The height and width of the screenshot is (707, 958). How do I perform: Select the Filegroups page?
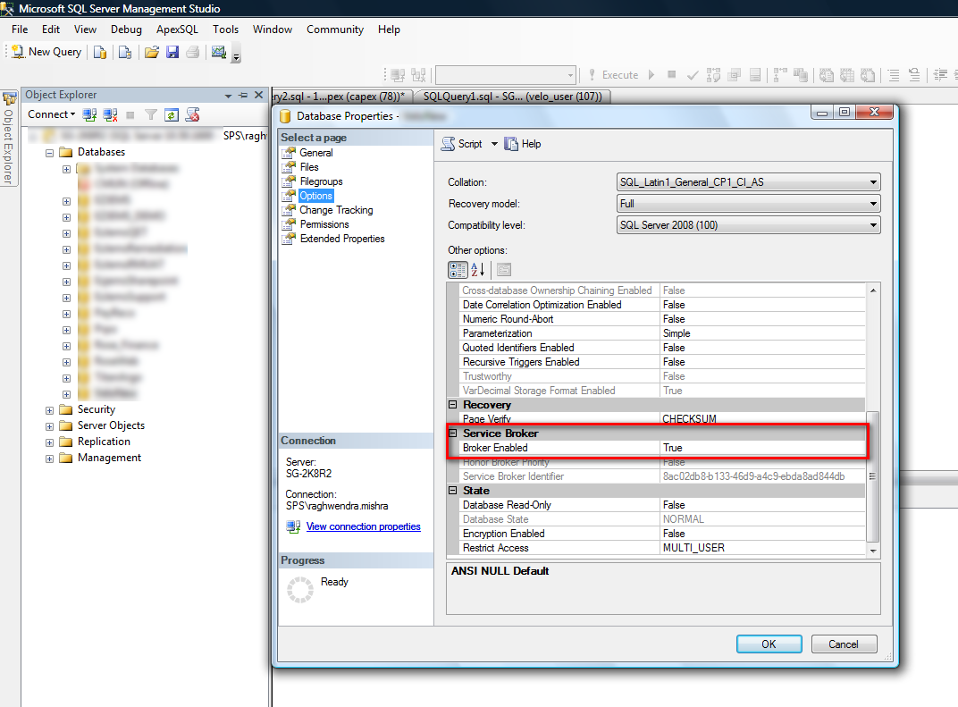(322, 181)
